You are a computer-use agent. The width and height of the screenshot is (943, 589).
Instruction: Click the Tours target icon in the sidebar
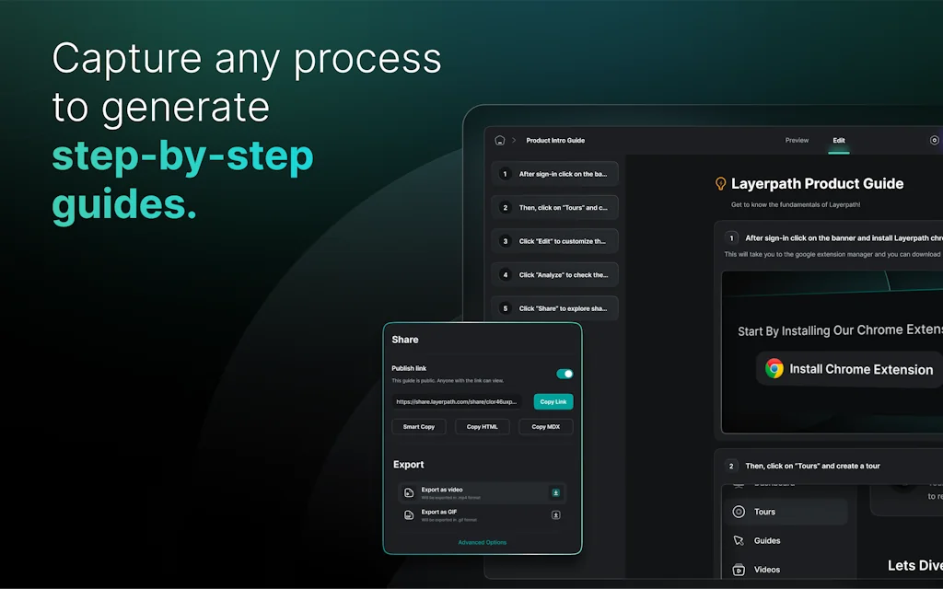739,512
